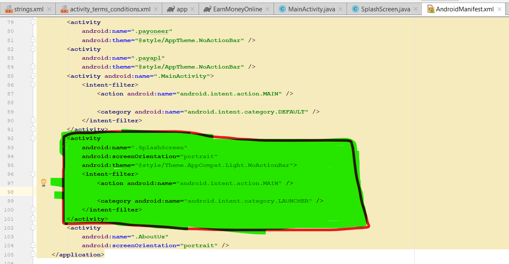Close the EarnMoneyOnline tab
509x264 pixels.
(268, 9)
